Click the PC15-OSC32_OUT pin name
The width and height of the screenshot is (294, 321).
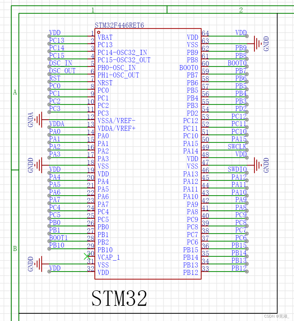124,60
